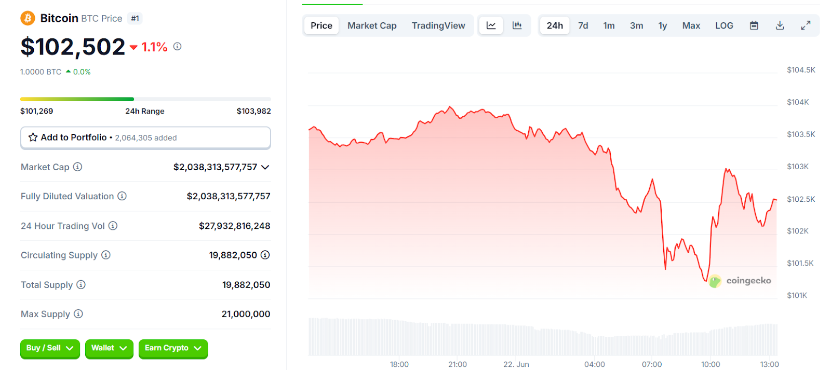Select the TradingView chart tab
This screenshot has height=370, width=831.
438,25
